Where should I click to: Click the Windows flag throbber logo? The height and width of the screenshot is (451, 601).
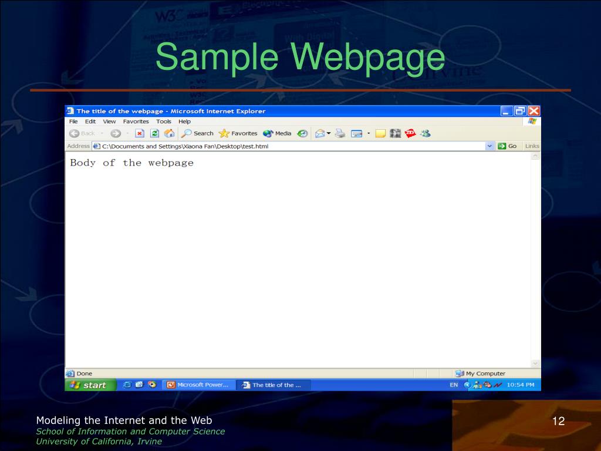532,122
